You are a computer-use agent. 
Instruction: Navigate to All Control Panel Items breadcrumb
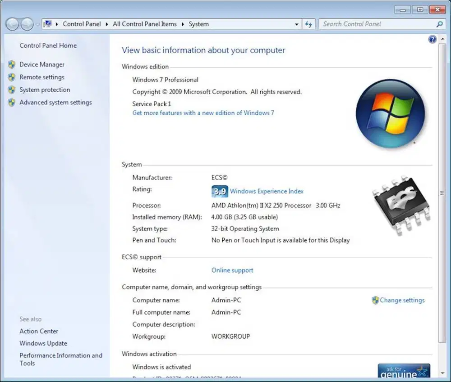click(144, 24)
